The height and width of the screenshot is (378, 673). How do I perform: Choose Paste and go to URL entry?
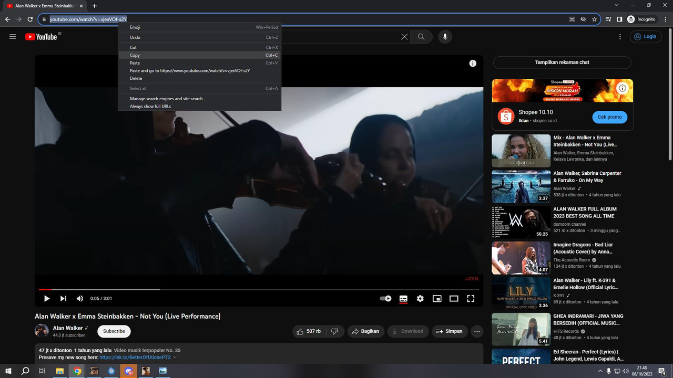(x=200, y=70)
